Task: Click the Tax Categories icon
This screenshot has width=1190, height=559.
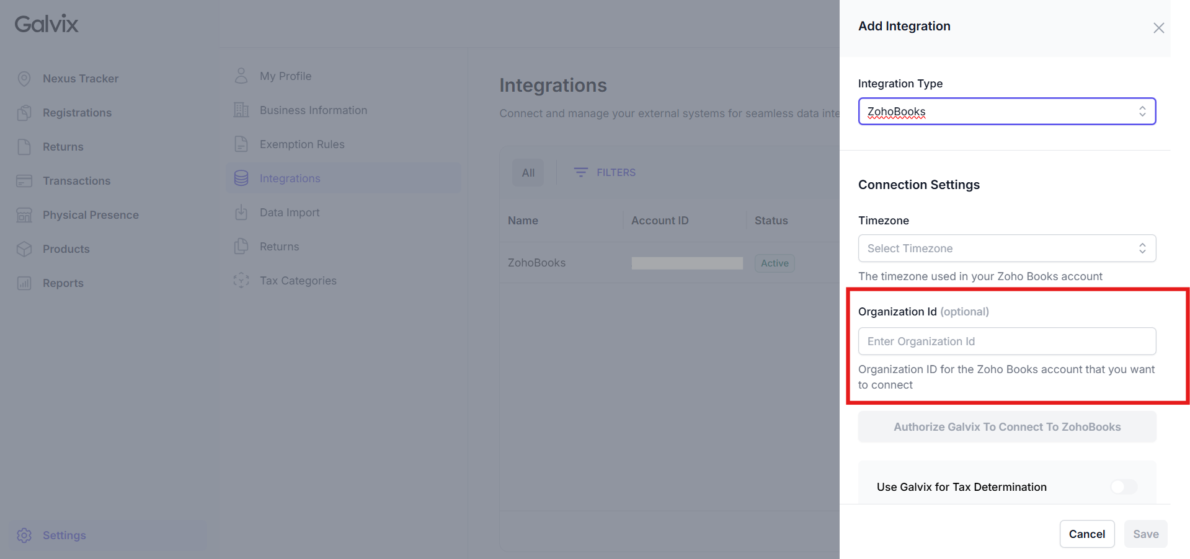Action: [x=241, y=280]
